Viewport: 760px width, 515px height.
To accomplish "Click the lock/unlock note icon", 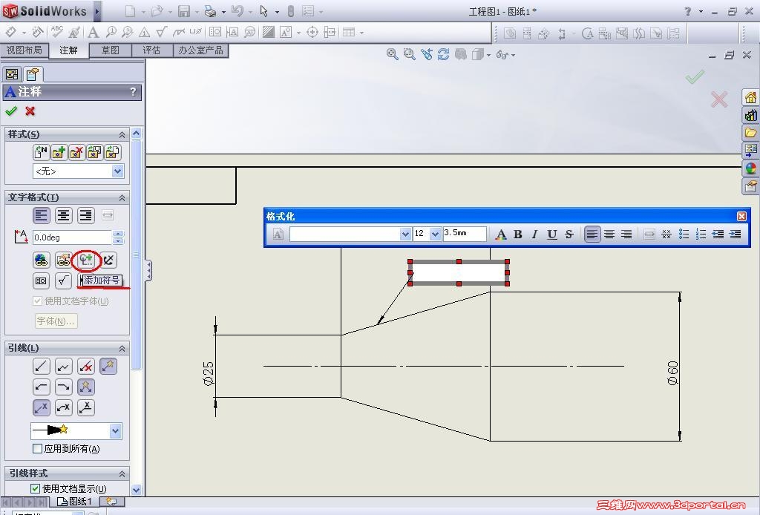I will [x=108, y=260].
